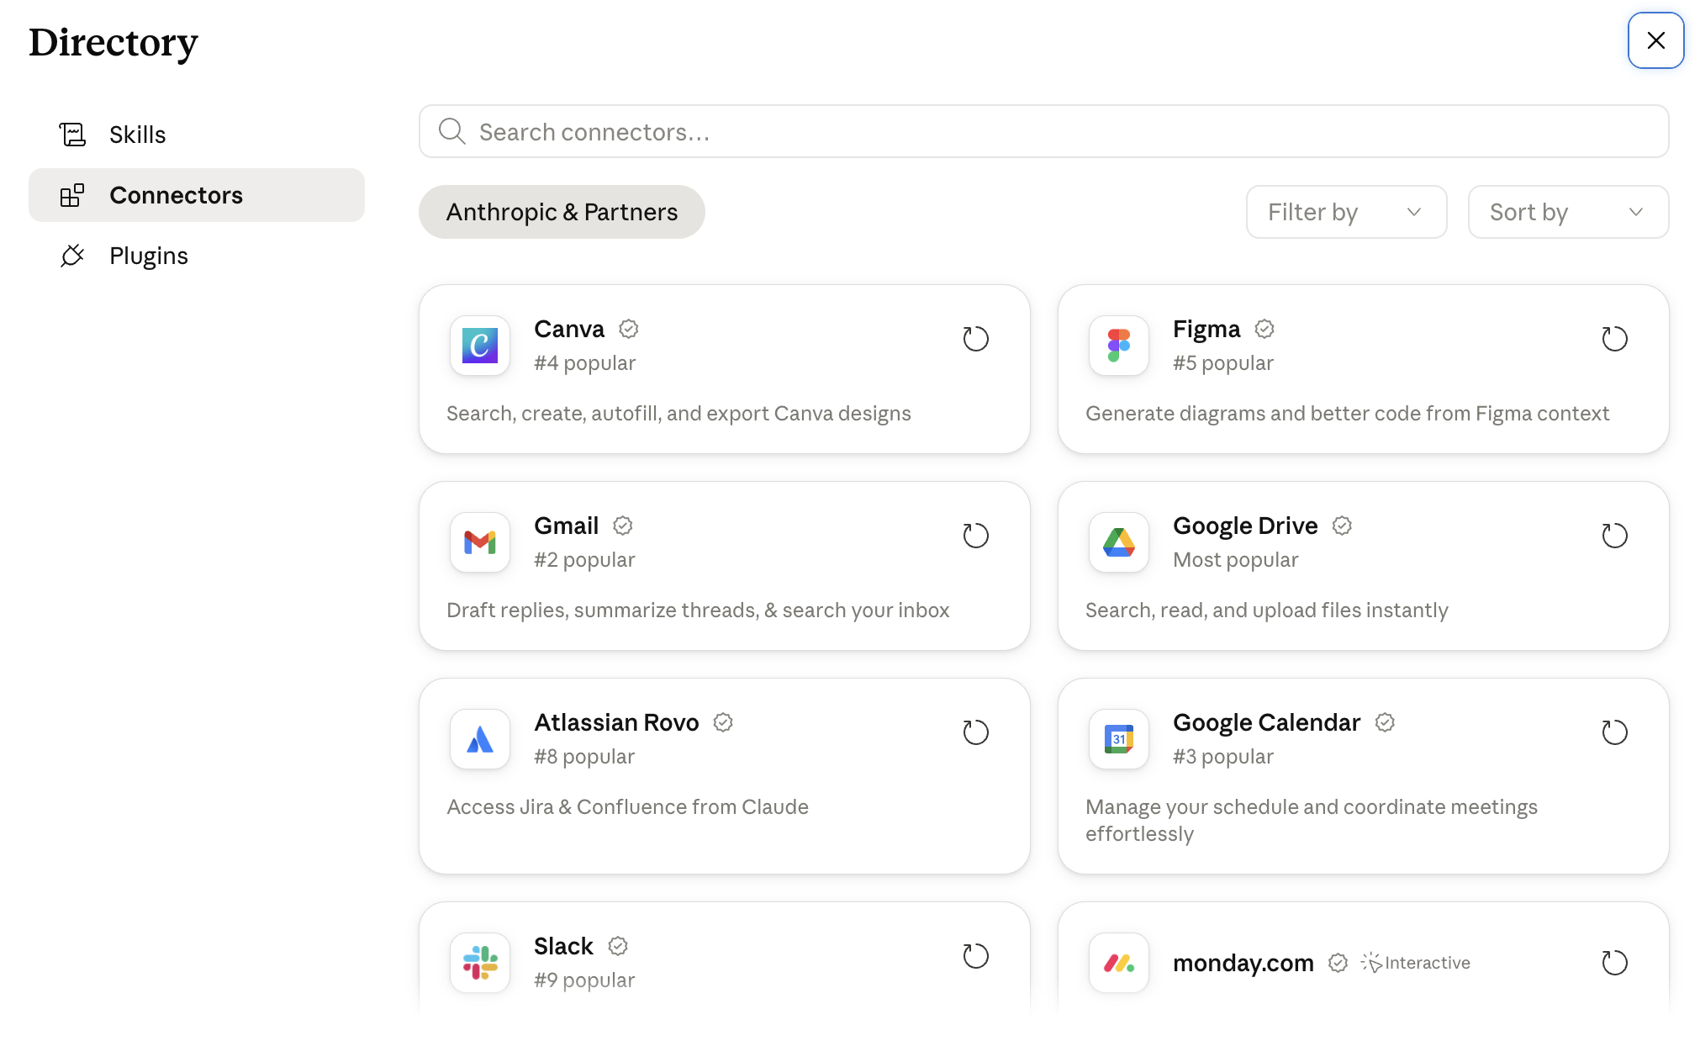Click the Gmail logo icon

click(480, 542)
